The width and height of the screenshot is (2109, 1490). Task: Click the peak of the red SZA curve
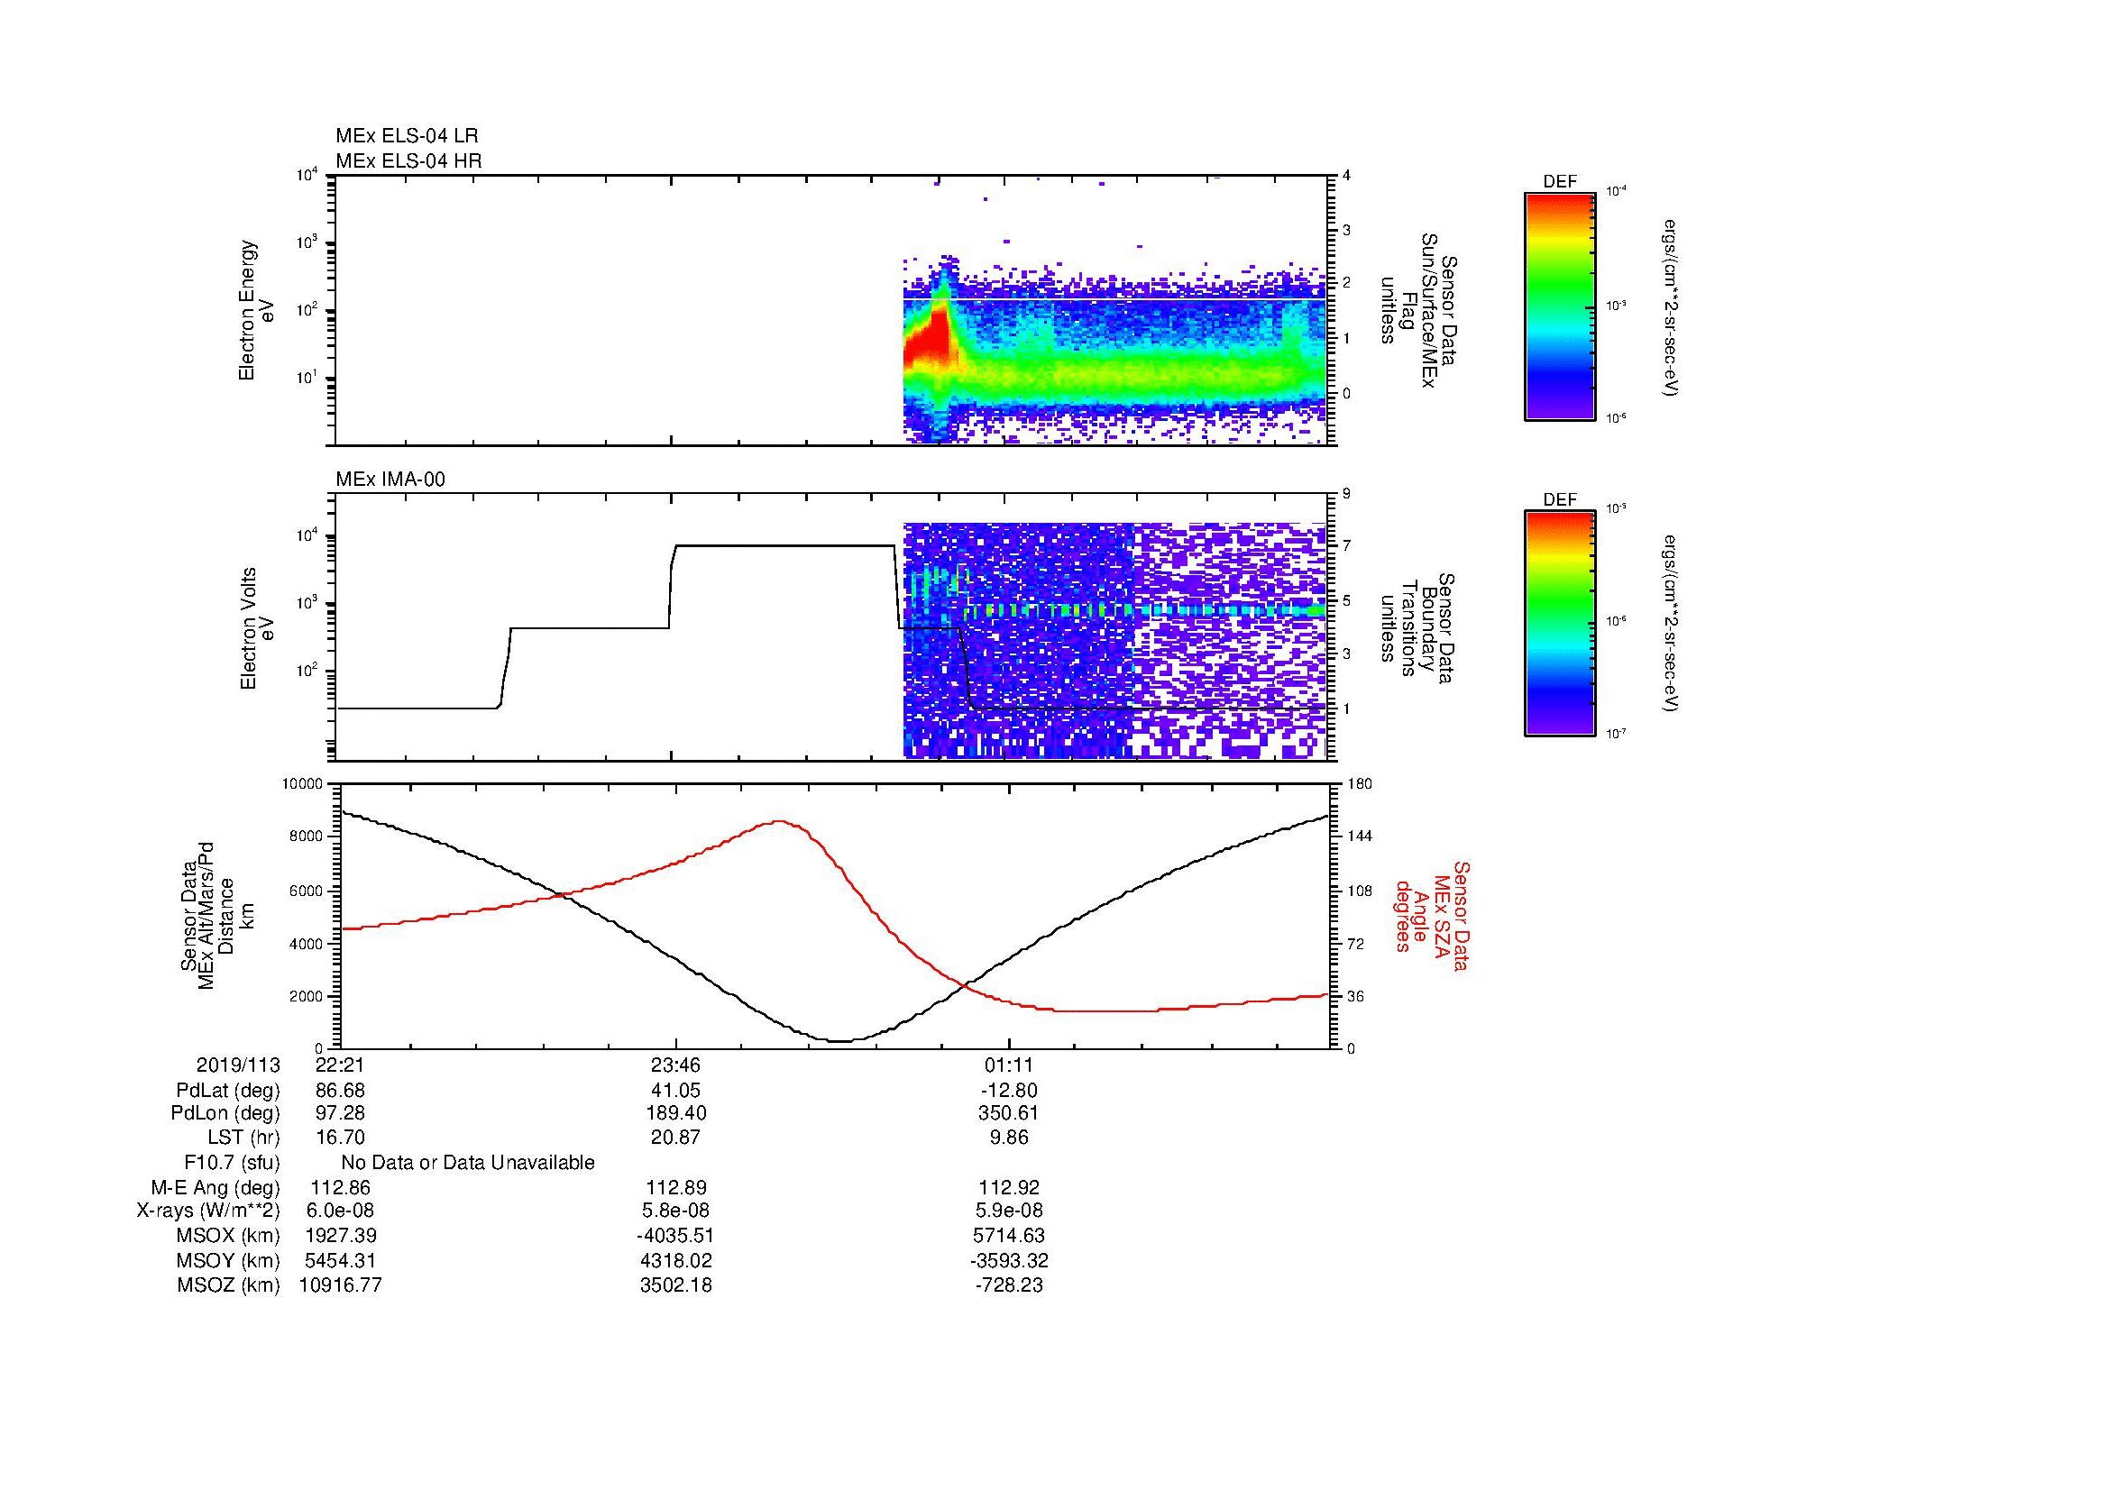[x=780, y=822]
